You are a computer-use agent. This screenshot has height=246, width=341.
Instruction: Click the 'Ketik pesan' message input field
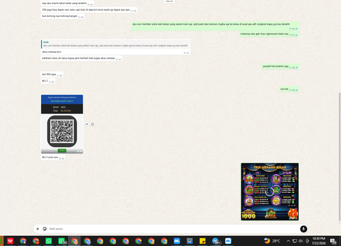coord(173,229)
